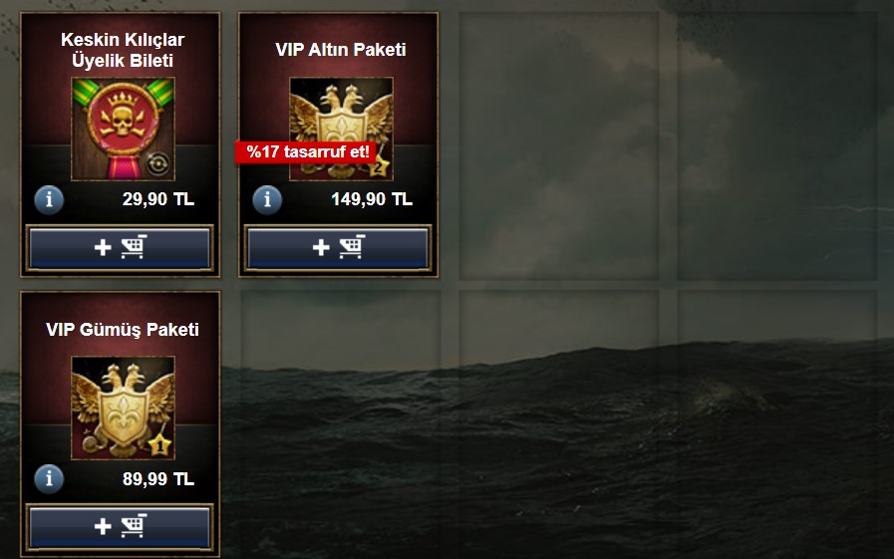Click the VIP Gümüş Paketi eagle image
This screenshot has height=559, width=894.
(123, 408)
